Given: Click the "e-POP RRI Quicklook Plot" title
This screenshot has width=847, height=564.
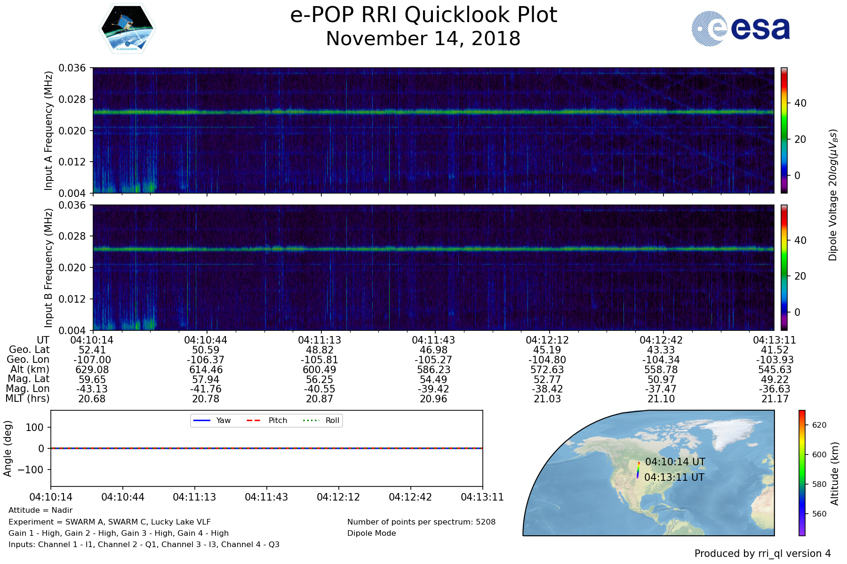Looking at the screenshot, I should (423, 15).
